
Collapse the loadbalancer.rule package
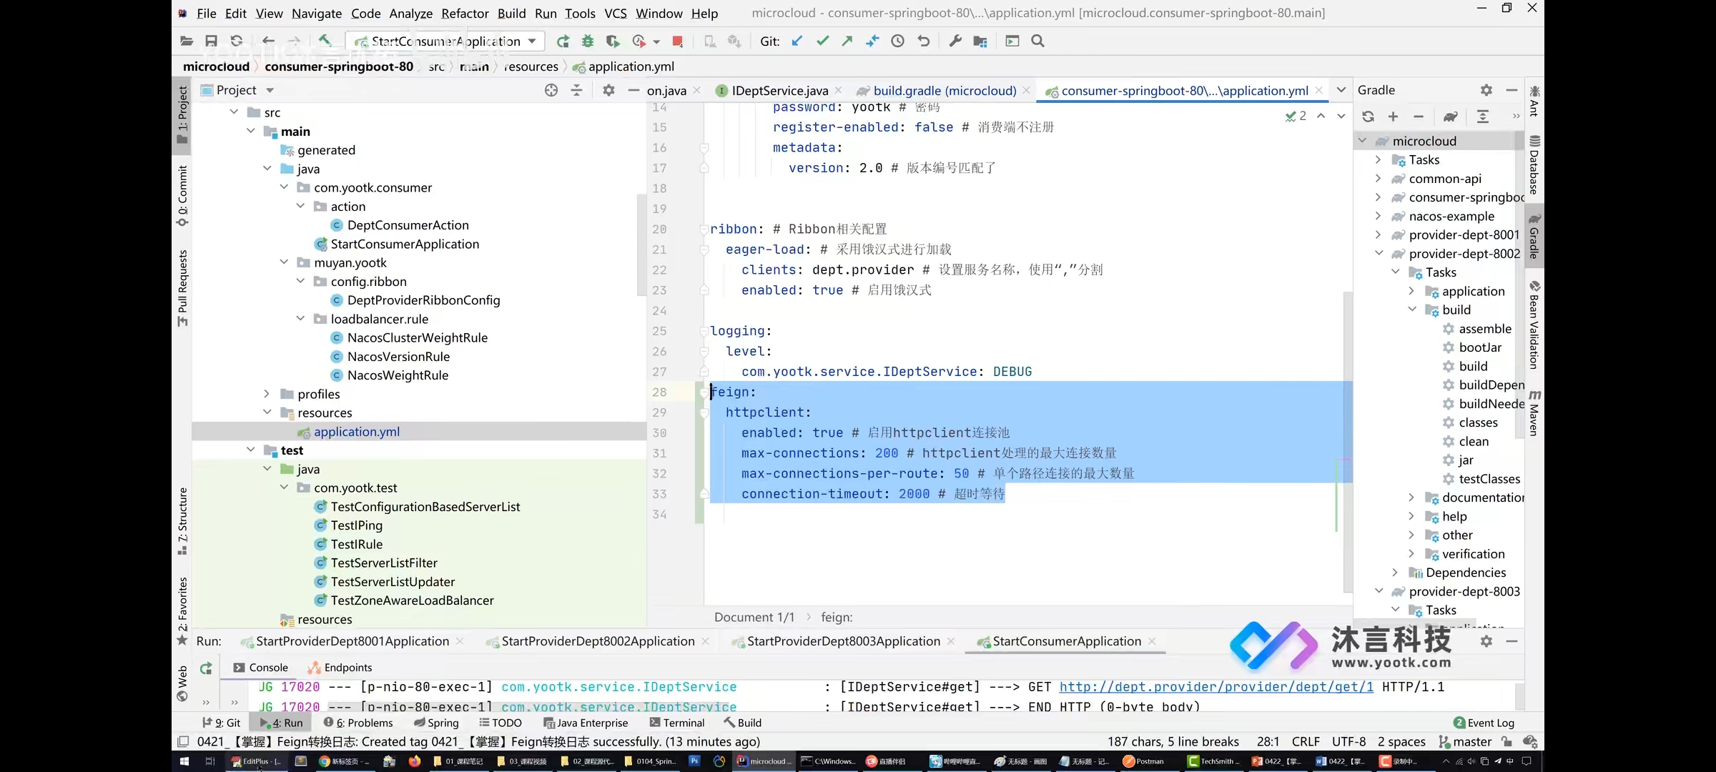pos(300,319)
